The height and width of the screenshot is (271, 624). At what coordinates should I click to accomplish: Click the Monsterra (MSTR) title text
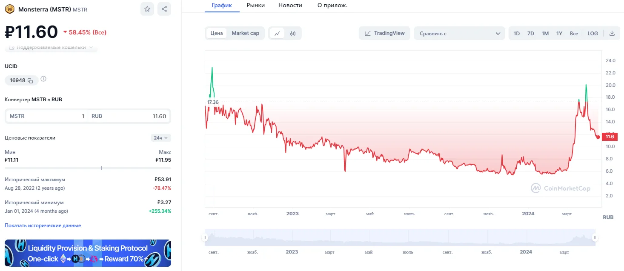point(45,9)
